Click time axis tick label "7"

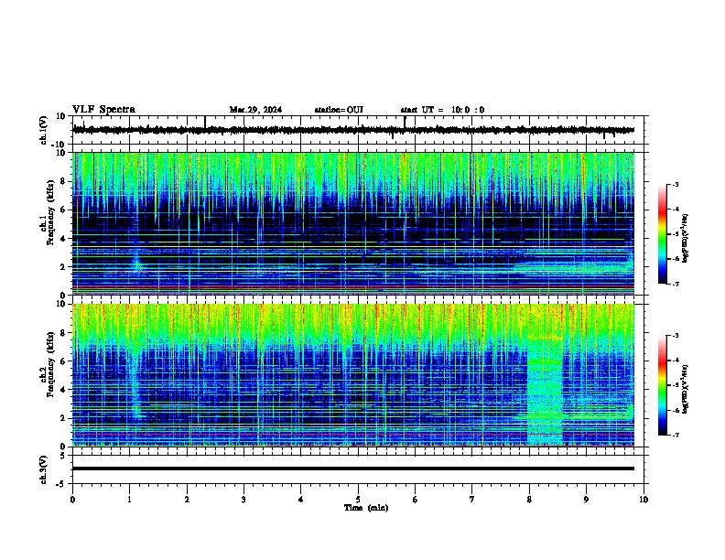click(x=472, y=500)
